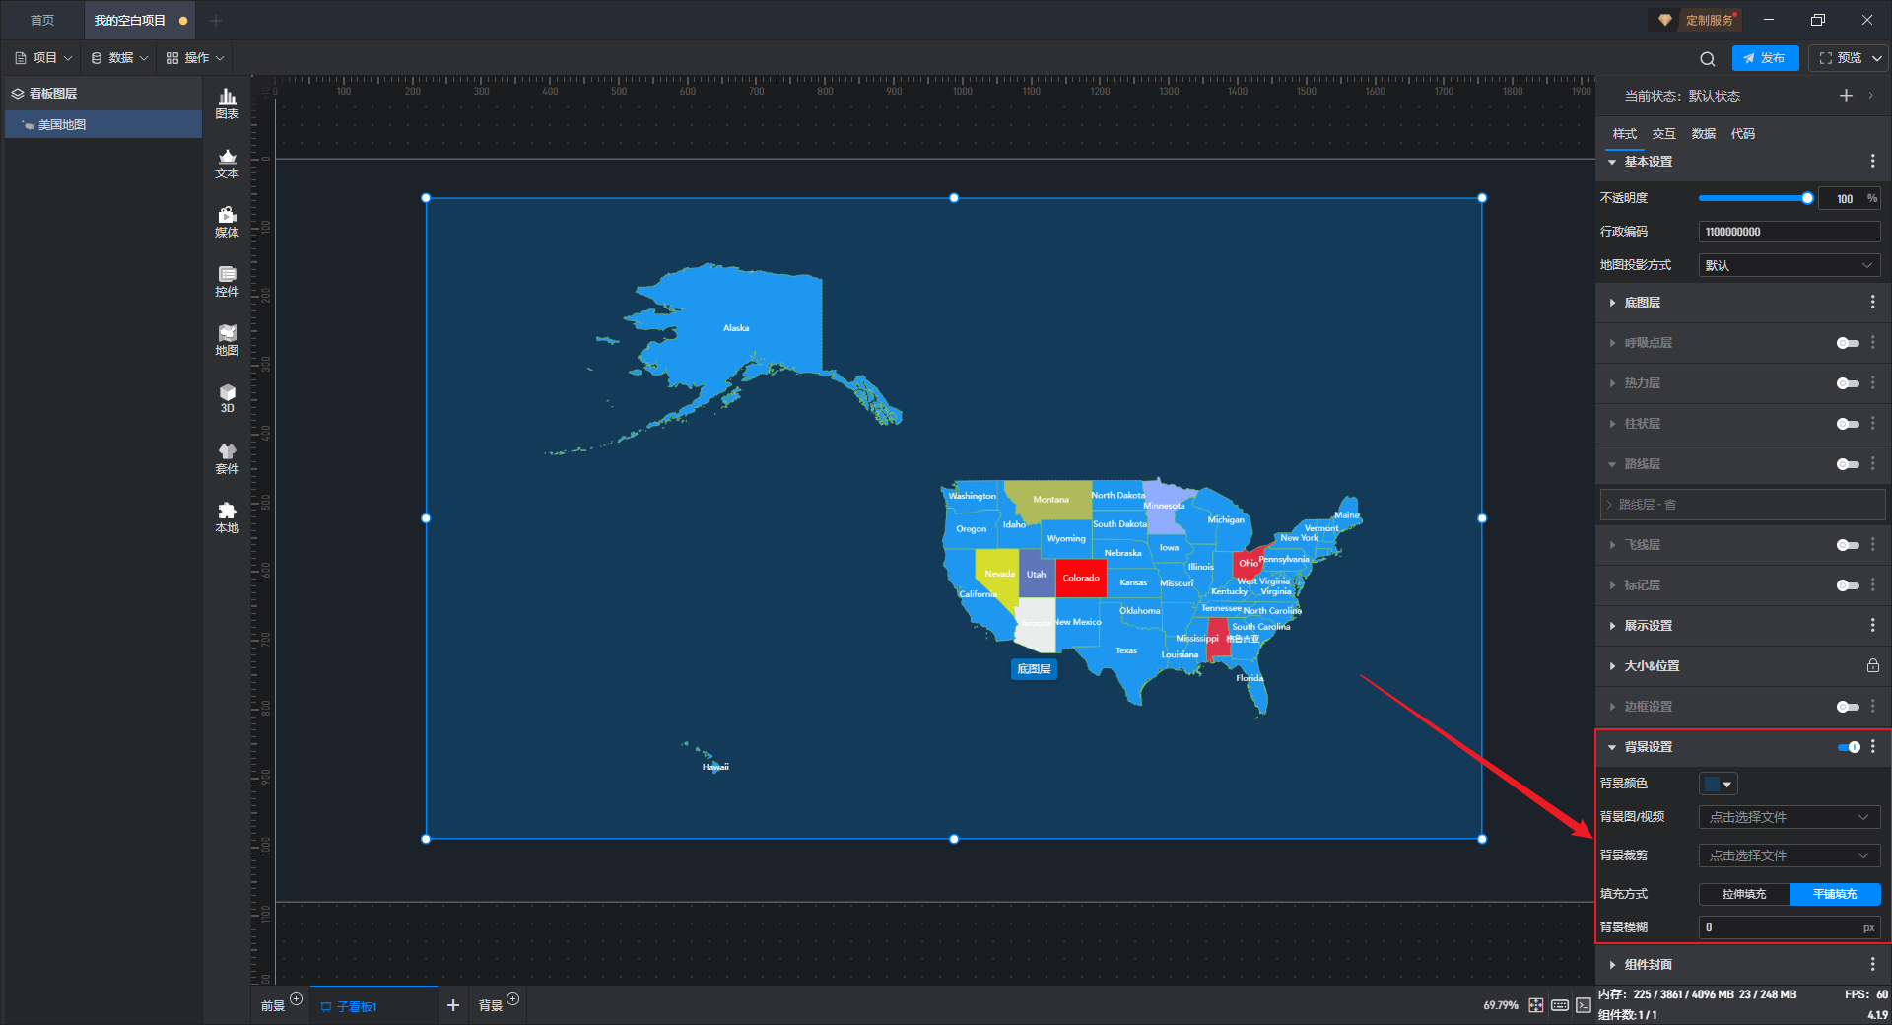This screenshot has height=1025, width=1892.
Task: Enable the 边框设置 border switch
Action: (1848, 707)
